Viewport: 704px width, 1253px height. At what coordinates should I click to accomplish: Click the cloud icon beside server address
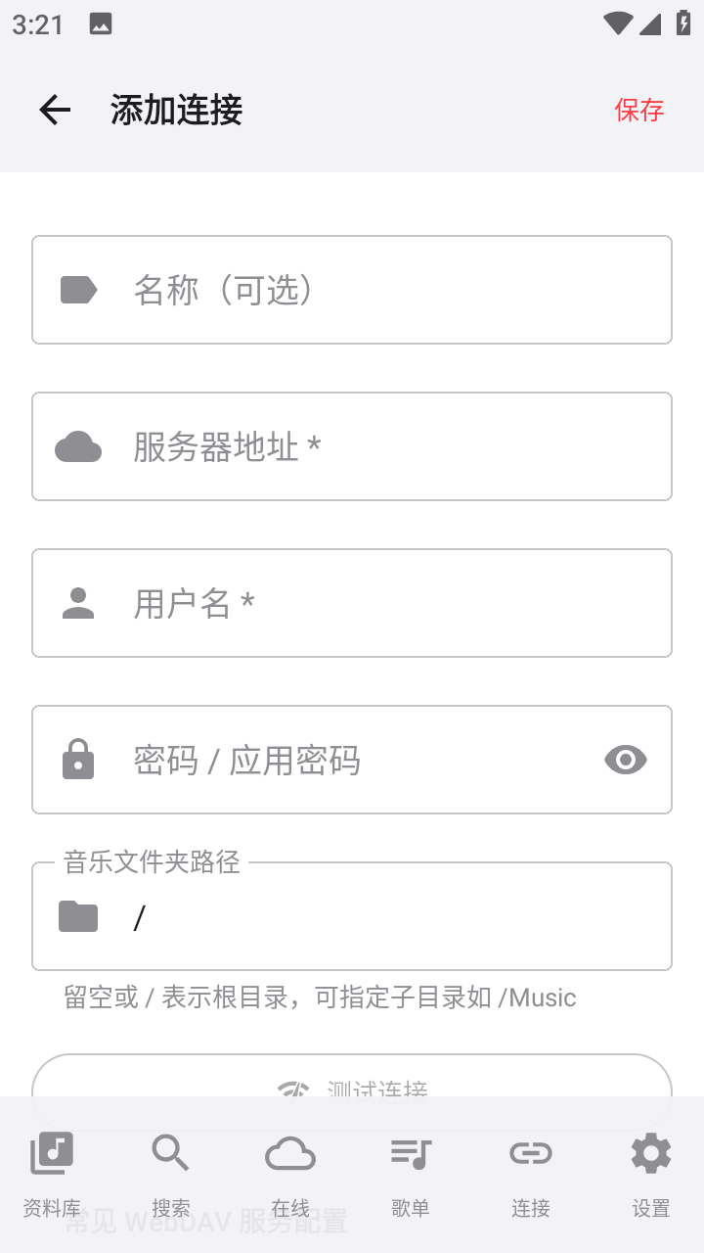(x=78, y=446)
